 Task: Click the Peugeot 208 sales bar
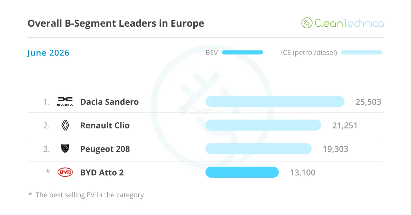coord(258,149)
